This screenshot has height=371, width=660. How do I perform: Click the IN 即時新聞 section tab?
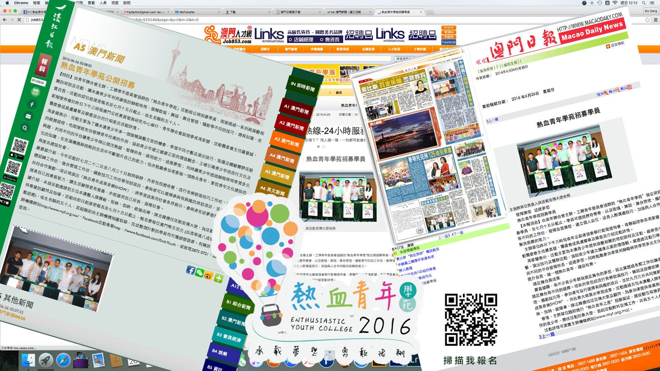click(x=303, y=86)
